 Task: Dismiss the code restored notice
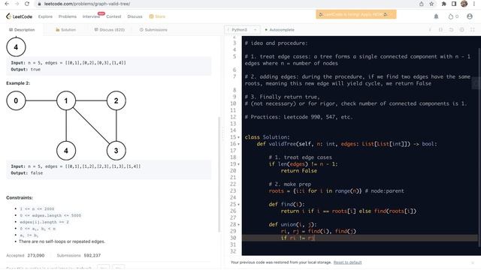[473, 262]
